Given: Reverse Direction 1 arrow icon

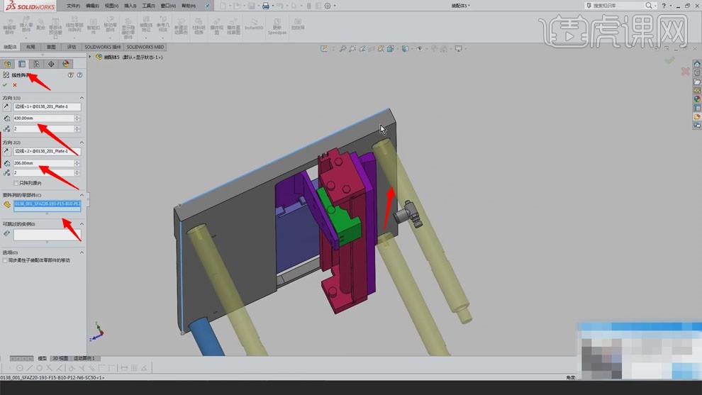Looking at the screenshot, I should click(7, 107).
